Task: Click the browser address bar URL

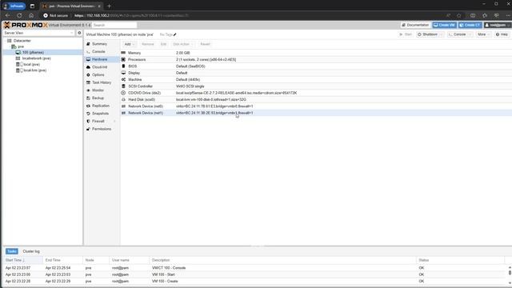Action: [x=131, y=15]
